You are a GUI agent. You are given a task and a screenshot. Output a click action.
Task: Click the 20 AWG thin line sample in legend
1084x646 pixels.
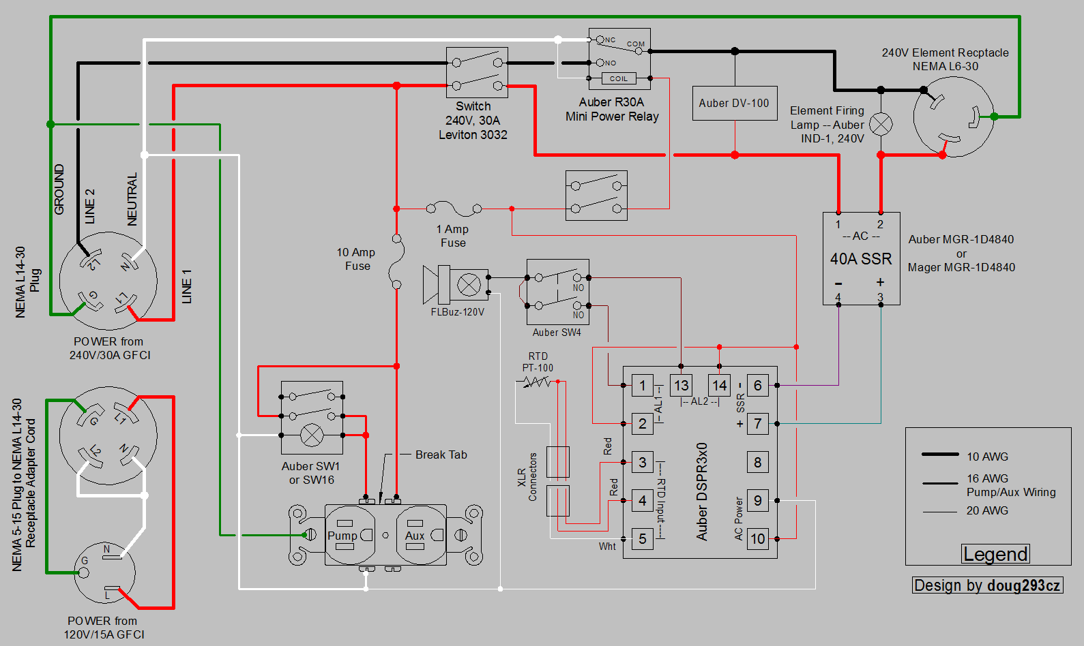940,512
